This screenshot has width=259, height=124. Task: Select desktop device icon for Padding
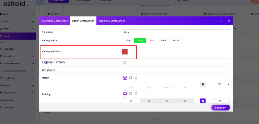tap(125, 94)
